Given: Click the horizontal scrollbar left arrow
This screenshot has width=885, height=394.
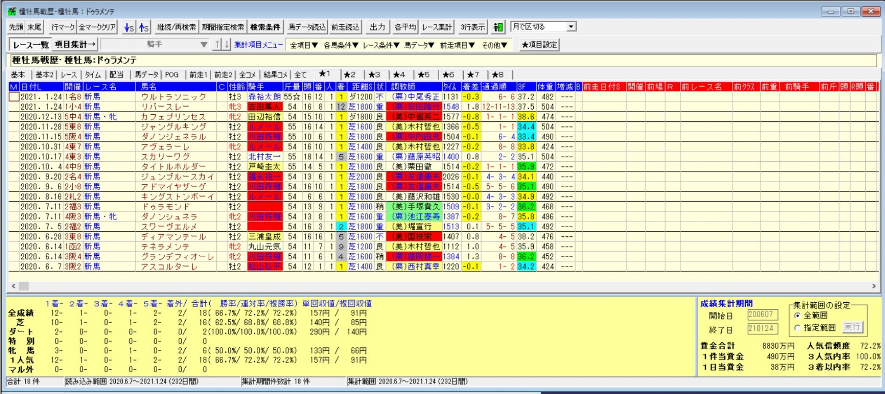Looking at the screenshot, I should click(13, 286).
